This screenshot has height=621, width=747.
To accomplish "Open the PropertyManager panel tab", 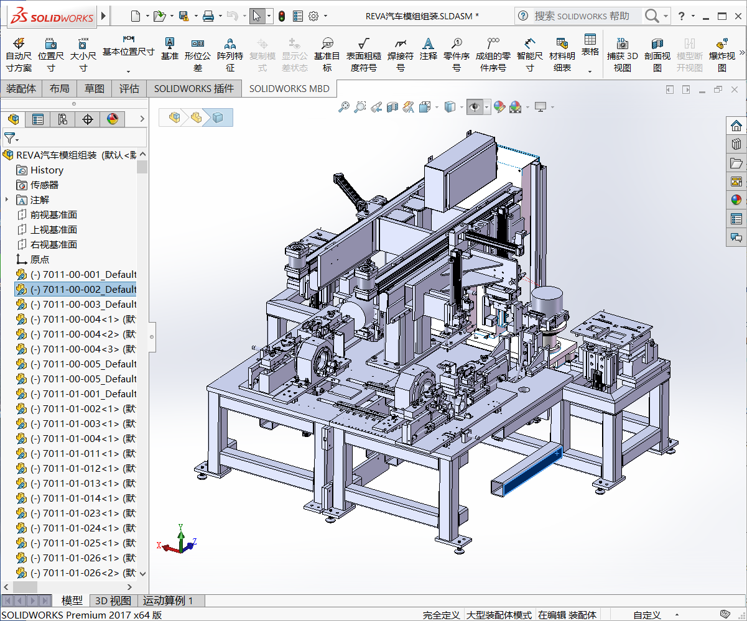I will click(x=38, y=119).
